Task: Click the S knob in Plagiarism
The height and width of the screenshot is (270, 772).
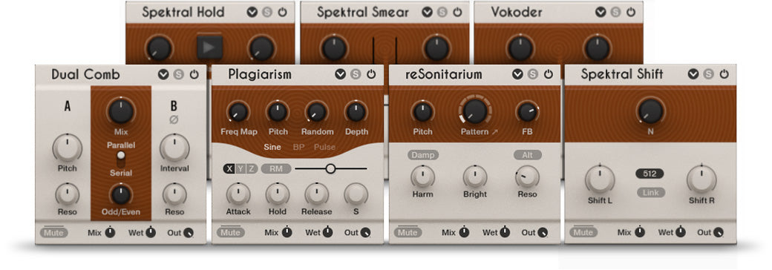Action: pos(356,194)
